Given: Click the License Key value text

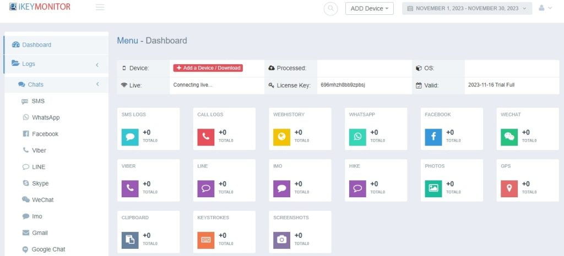Looking at the screenshot, I should tap(343, 85).
